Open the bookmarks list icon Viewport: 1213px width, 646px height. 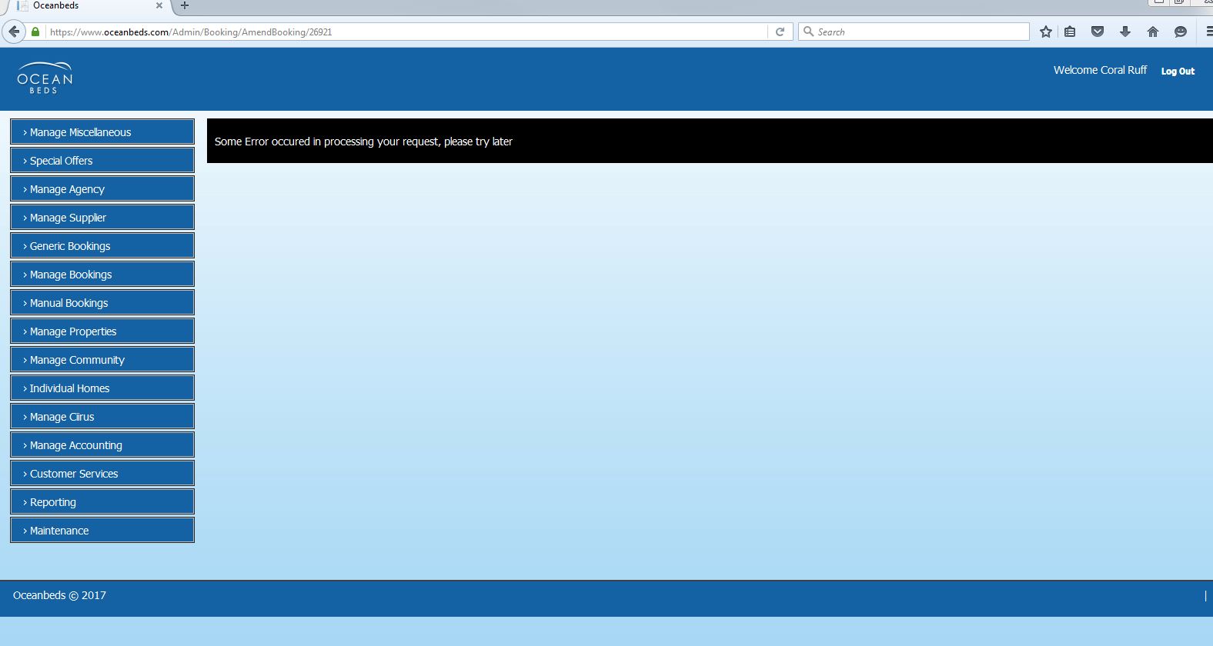(1070, 32)
